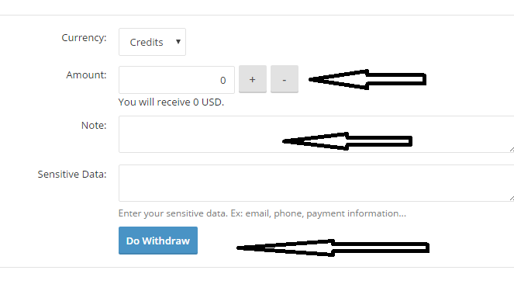514x284 pixels.
Task: Grab the Note box resize handle
Action: click(x=512, y=149)
